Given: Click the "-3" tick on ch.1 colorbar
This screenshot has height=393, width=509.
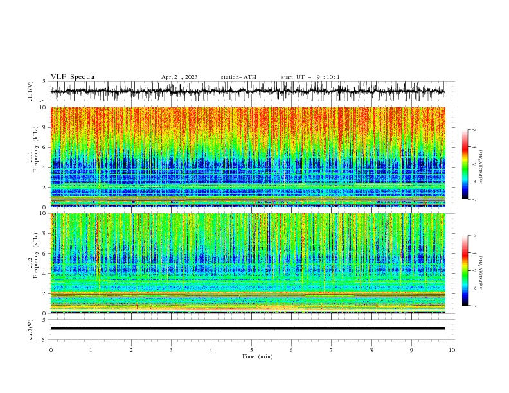Looking at the screenshot, I should point(474,129).
